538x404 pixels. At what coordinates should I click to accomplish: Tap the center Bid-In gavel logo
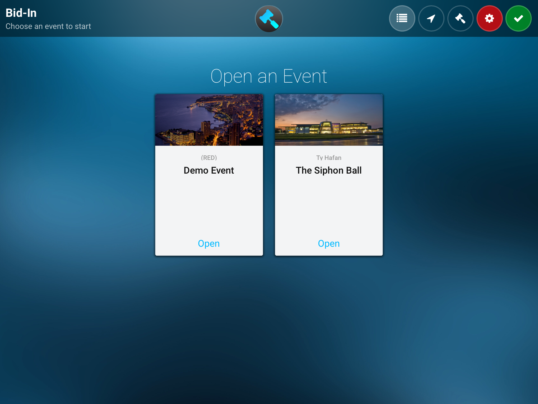(x=269, y=19)
